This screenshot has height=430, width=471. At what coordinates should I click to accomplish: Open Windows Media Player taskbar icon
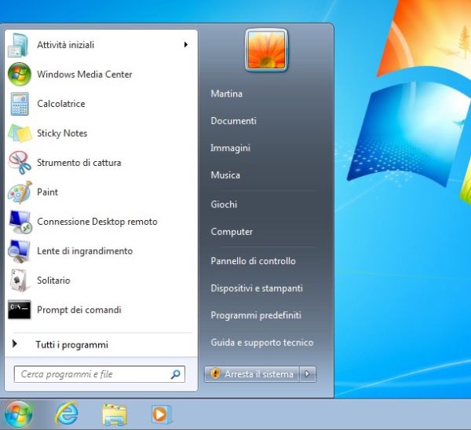click(x=161, y=413)
